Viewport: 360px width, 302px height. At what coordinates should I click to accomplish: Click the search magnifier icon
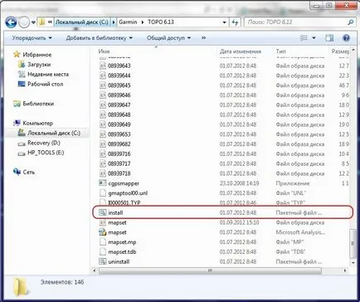point(351,22)
